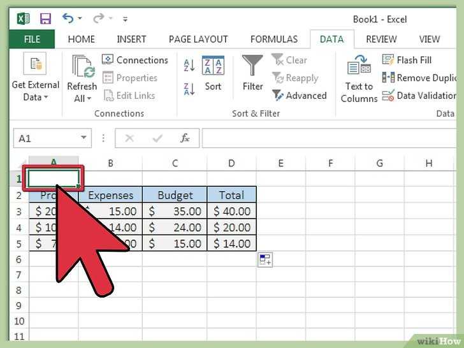This screenshot has height=348, width=464.
Task: Switch to the PAGE LAYOUT tab
Action: (198, 39)
